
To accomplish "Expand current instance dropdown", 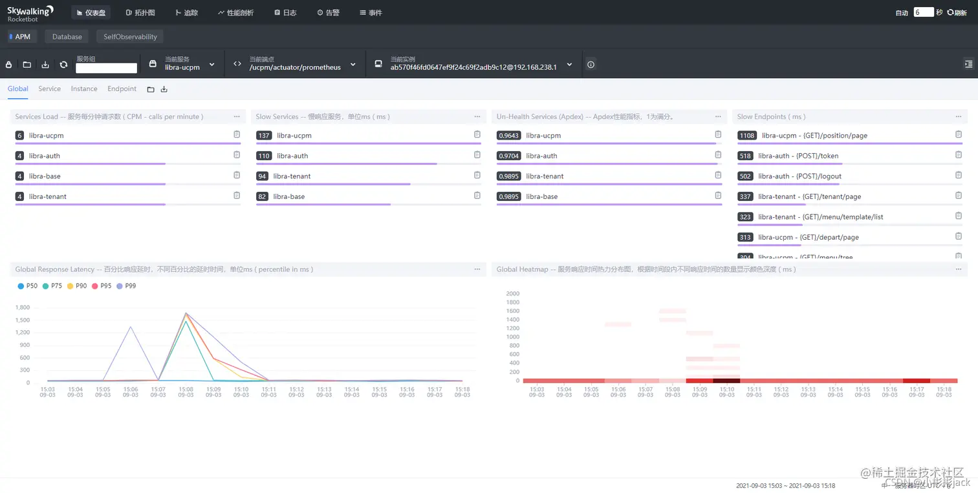I will tap(569, 65).
